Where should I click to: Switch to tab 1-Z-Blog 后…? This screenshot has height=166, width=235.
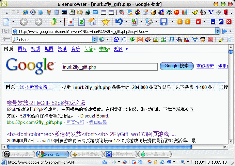18,154
